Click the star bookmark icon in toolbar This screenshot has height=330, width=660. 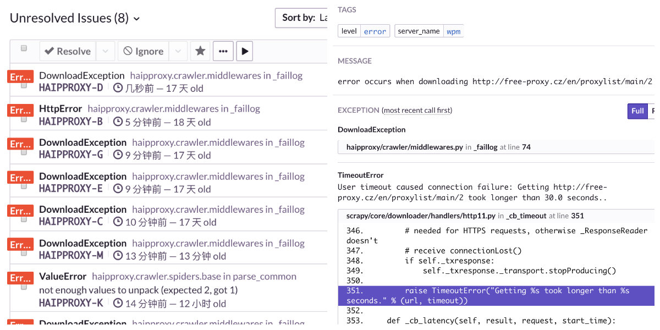tap(200, 51)
